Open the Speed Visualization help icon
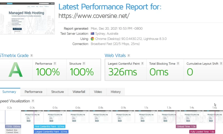 click(x=33, y=101)
